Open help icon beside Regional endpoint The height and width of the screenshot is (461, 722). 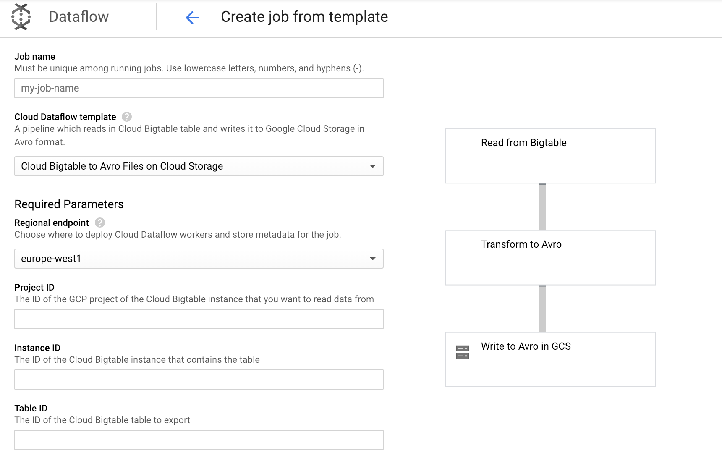pyautogui.click(x=100, y=223)
